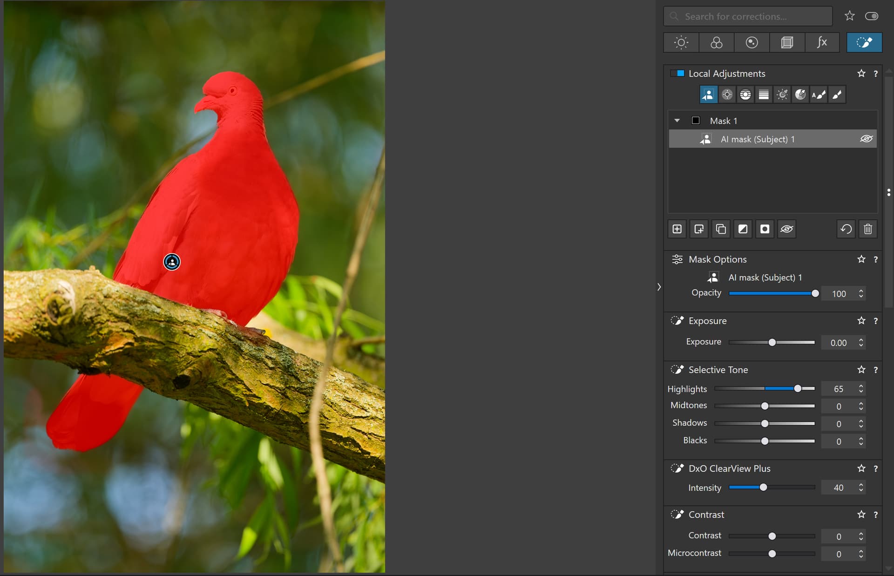Image resolution: width=894 pixels, height=576 pixels.
Task: Open the Light corrections tab
Action: click(681, 43)
